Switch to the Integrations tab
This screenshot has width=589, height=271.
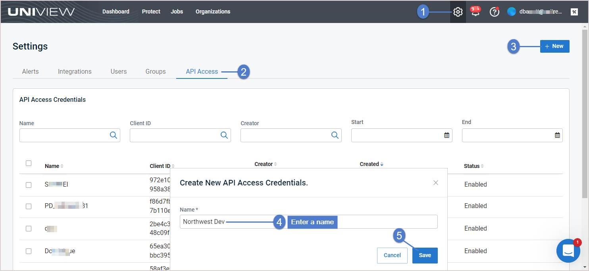point(75,71)
